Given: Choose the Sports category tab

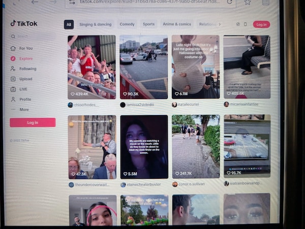Looking at the screenshot, I should [148, 24].
